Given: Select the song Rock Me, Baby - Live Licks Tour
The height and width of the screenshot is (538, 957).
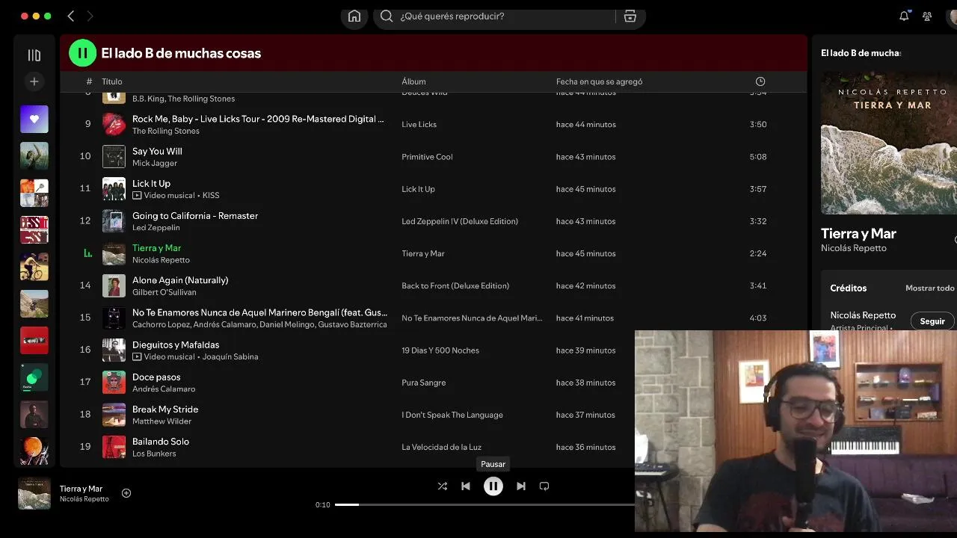Looking at the screenshot, I should pos(258,119).
